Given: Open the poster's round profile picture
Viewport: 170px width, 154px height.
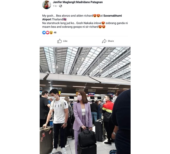Looking at the screenshot, I should click(x=47, y=5).
